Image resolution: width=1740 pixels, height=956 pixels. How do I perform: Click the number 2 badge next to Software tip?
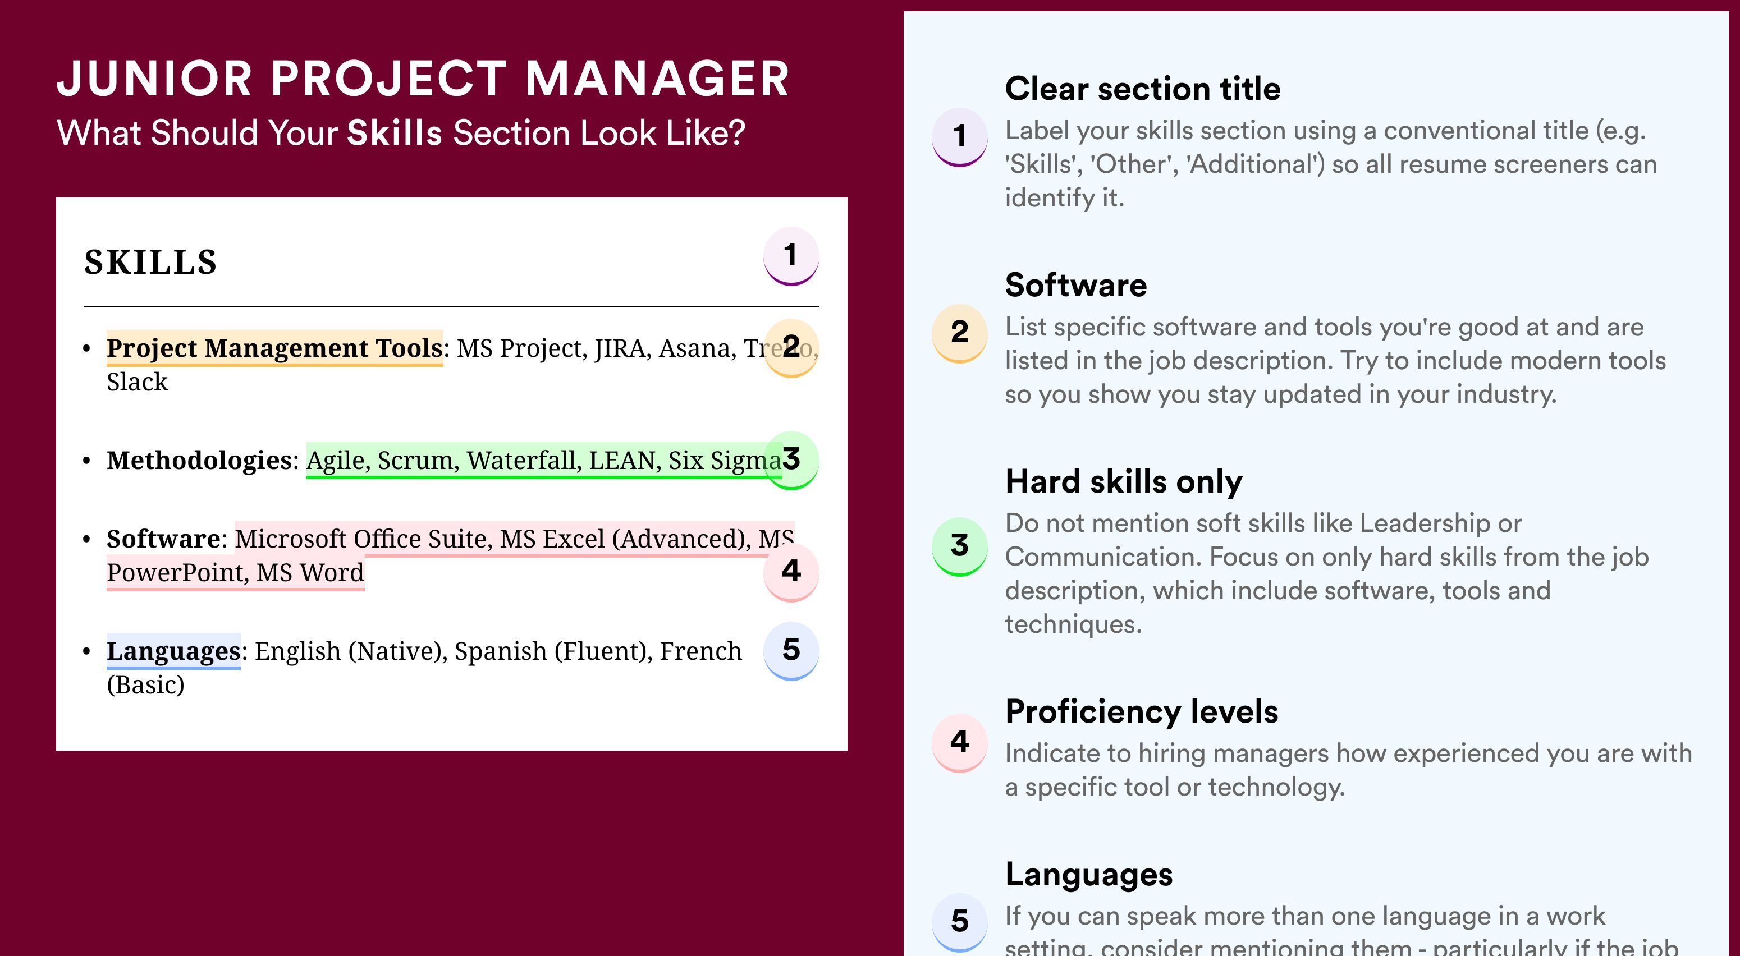point(960,333)
